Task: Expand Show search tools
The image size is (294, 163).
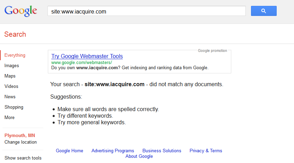Action: 23,158
